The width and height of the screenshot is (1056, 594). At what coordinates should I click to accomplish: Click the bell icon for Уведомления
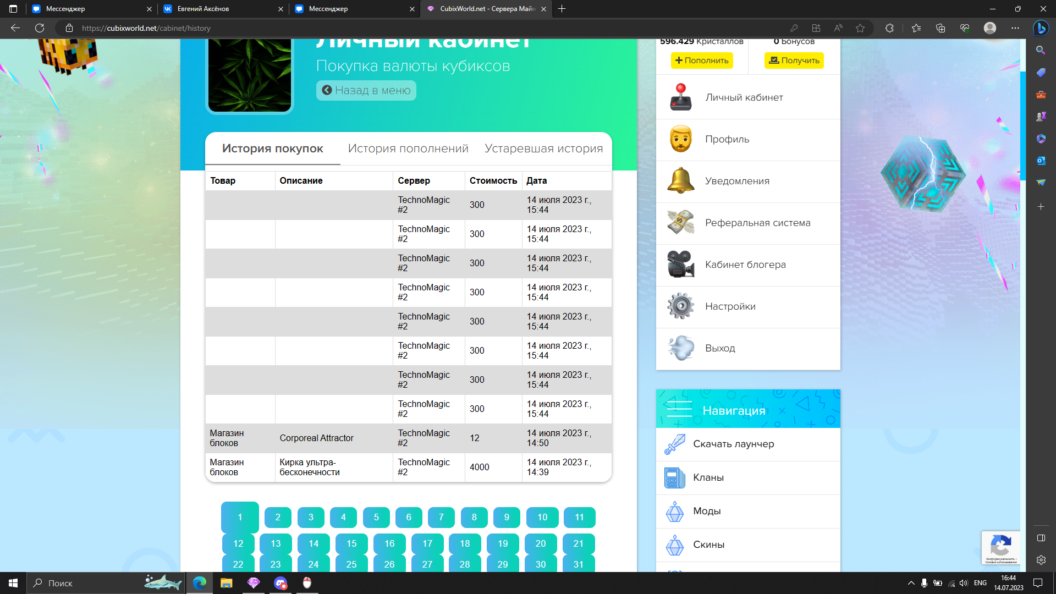click(680, 181)
